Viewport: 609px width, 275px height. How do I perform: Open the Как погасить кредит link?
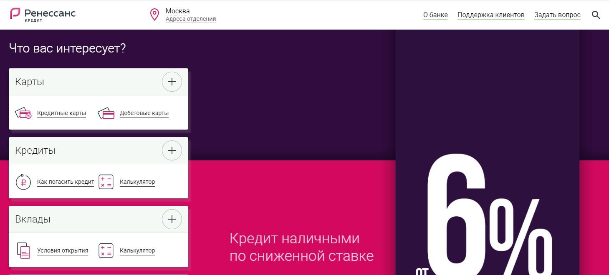(65, 182)
